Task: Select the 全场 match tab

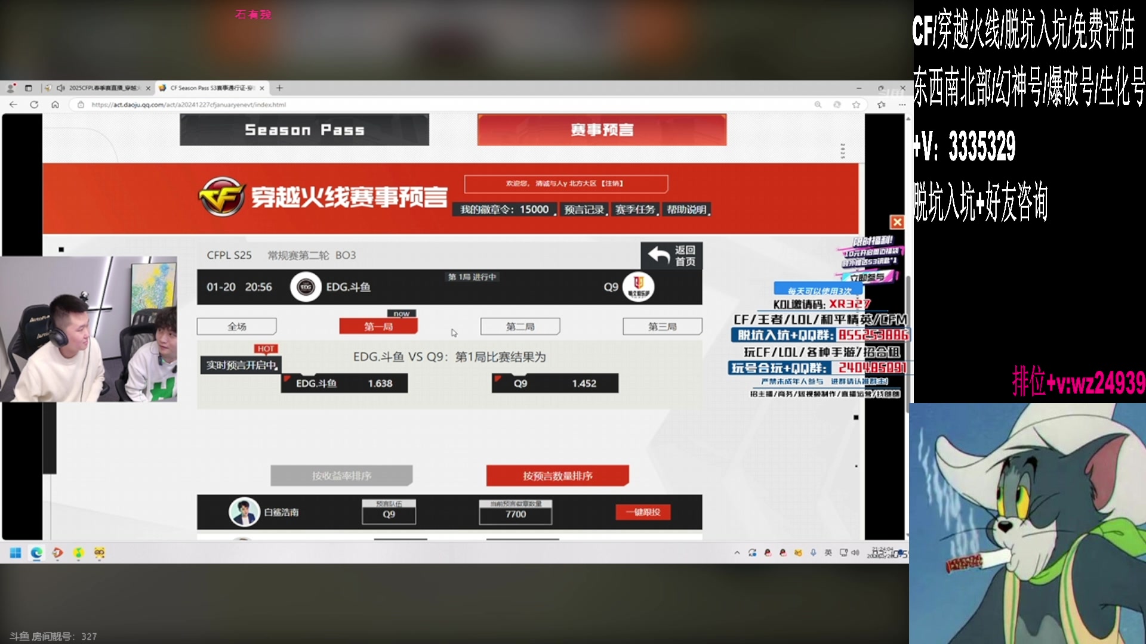Action: [237, 327]
